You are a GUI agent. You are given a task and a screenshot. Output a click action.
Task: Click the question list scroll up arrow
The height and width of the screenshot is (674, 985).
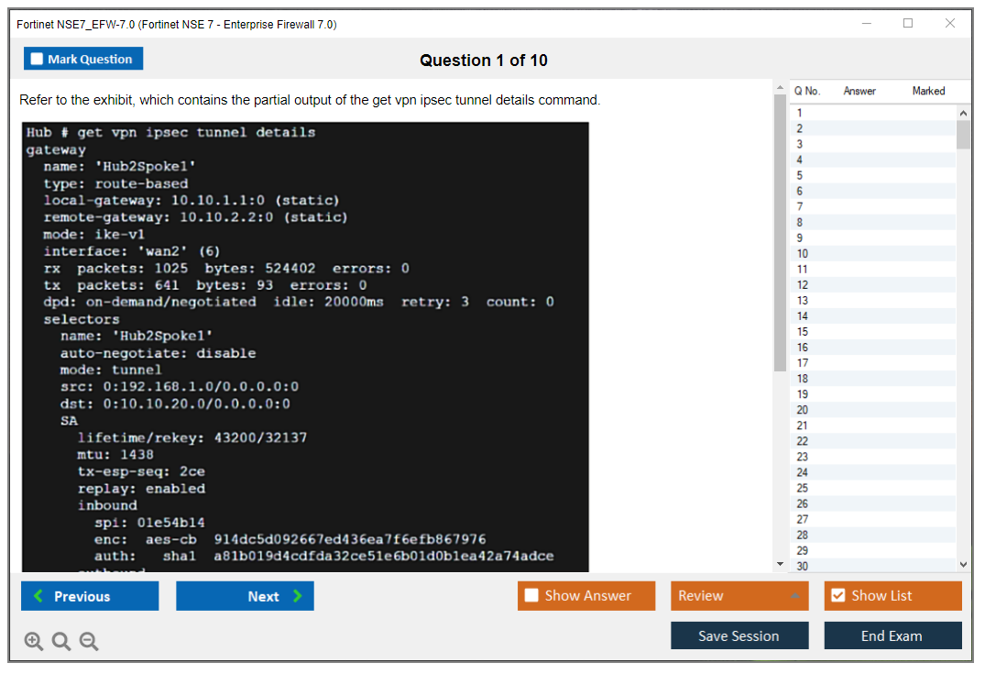pos(963,113)
